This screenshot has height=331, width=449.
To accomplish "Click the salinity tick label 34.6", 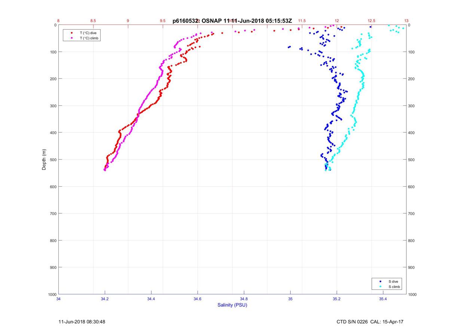I will [x=198, y=299].
